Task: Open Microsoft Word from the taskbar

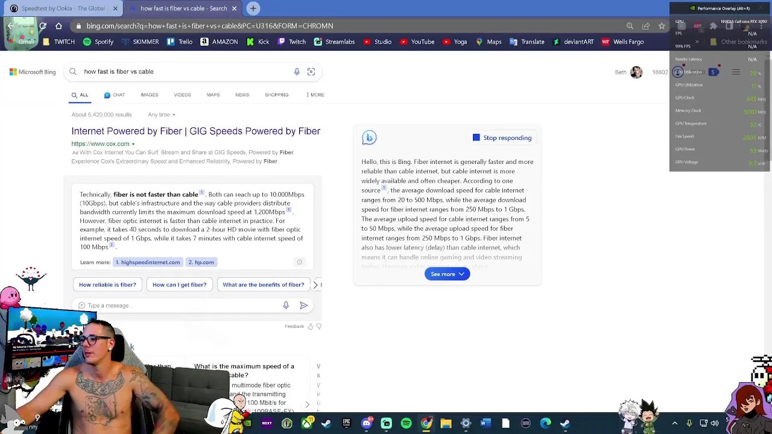Action: 486,423
